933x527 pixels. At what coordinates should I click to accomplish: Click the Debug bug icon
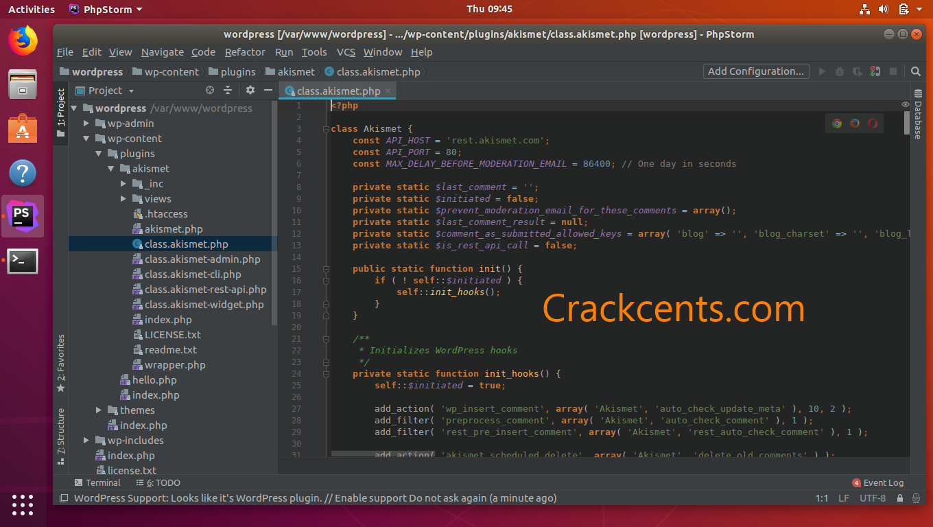coord(840,71)
